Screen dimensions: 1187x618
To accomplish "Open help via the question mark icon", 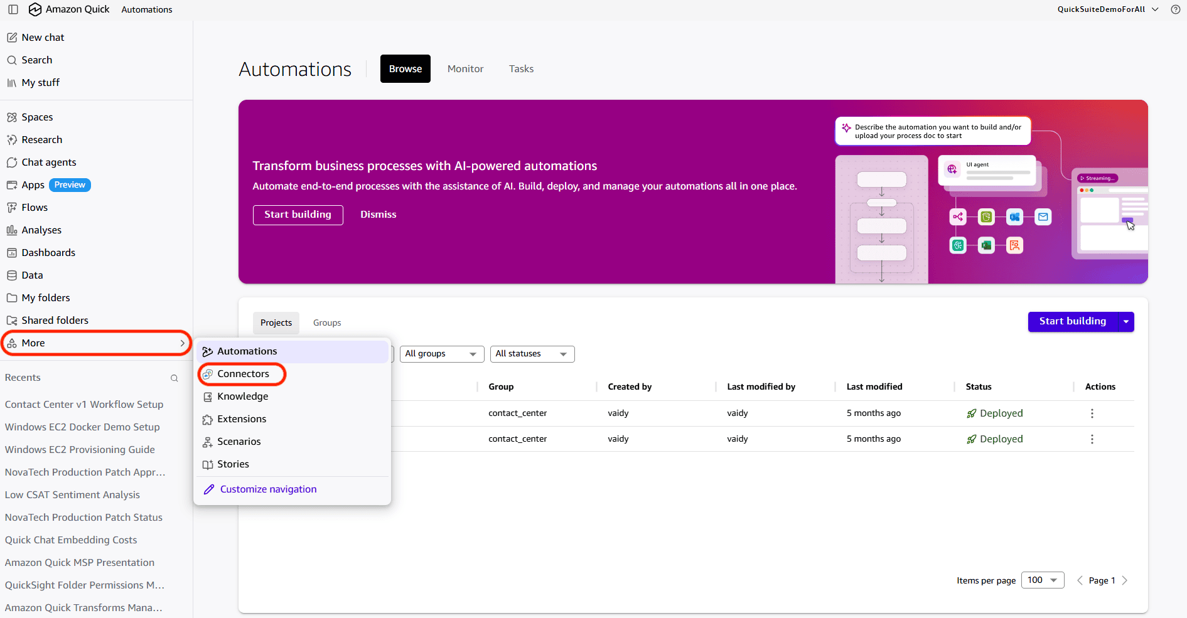I will coord(1176,9).
